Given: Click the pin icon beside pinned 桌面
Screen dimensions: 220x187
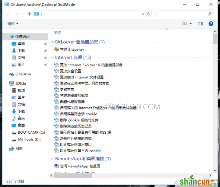Looking at the screenshot, I should 45,44.
